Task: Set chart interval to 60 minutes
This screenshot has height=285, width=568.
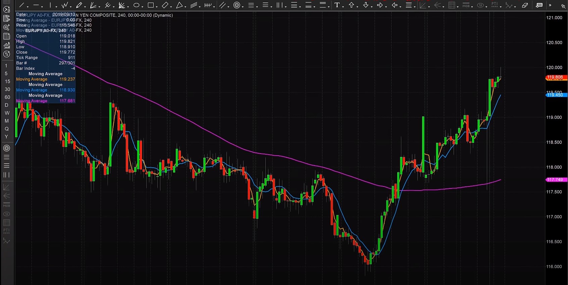Action: click(7, 97)
